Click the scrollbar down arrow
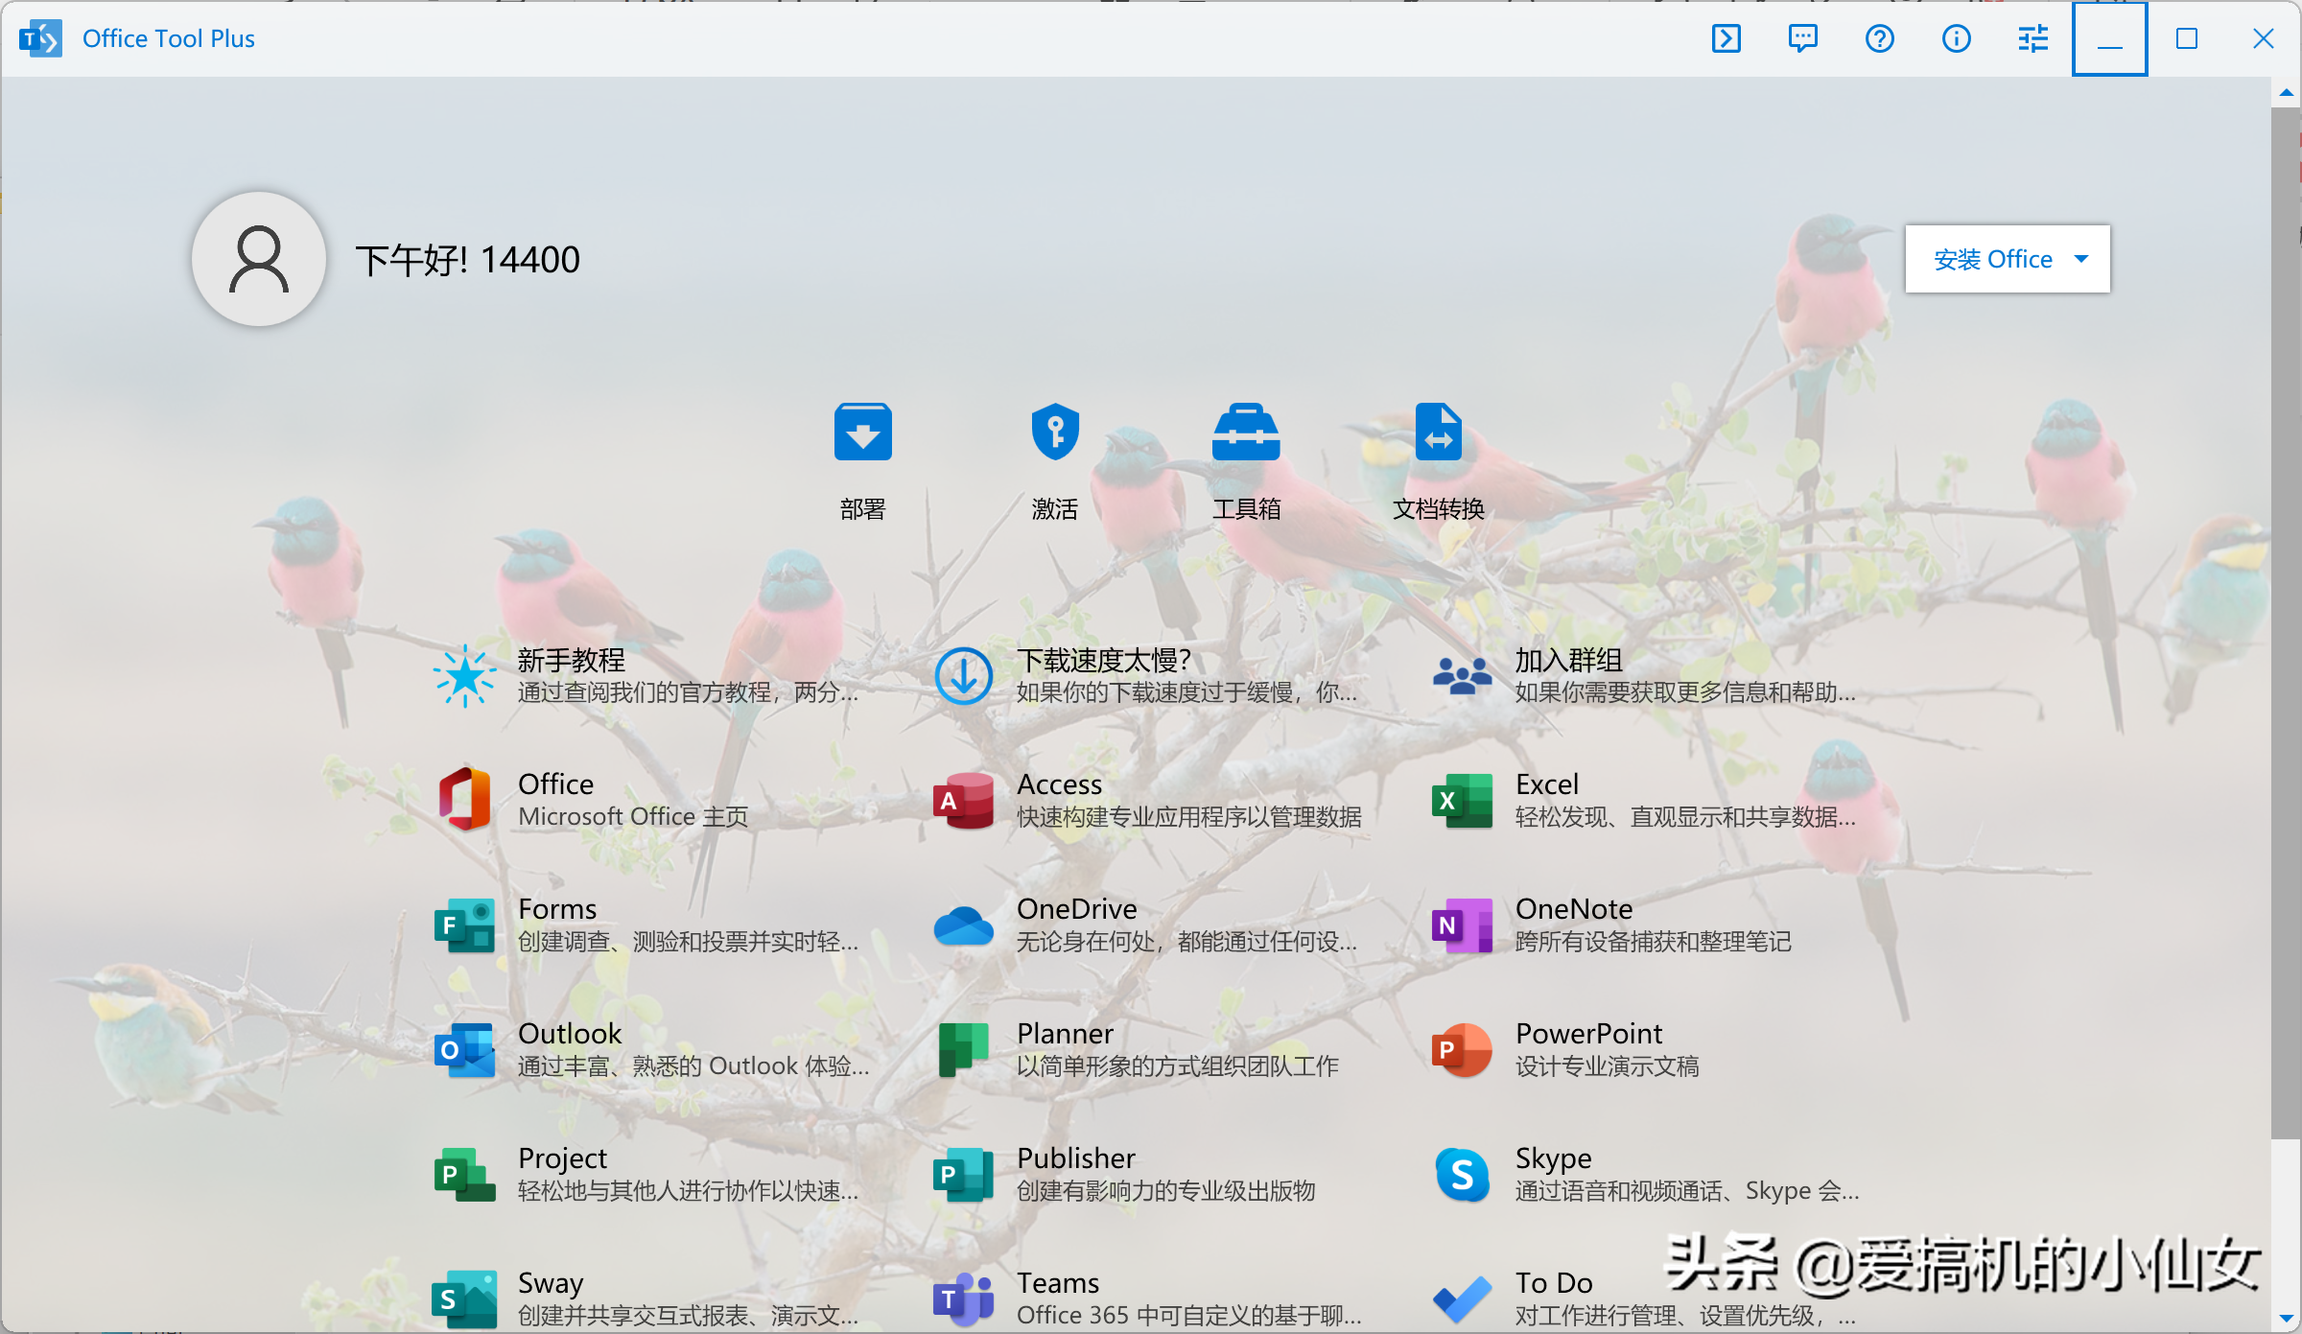The image size is (2302, 1334). pos(2287,1318)
